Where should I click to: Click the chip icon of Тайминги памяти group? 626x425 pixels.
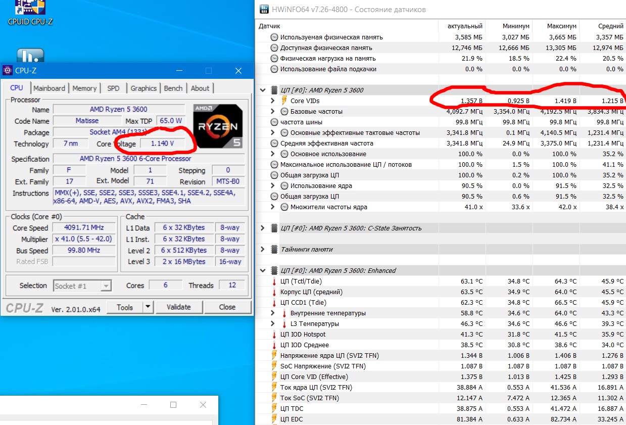(x=274, y=249)
